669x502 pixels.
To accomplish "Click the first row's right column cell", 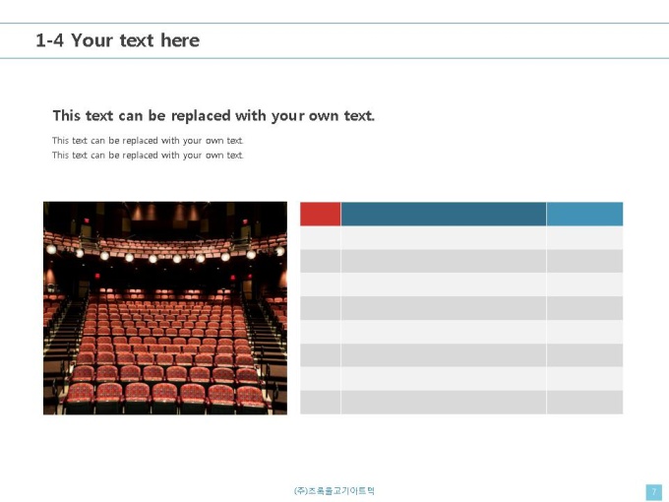I will click(584, 238).
